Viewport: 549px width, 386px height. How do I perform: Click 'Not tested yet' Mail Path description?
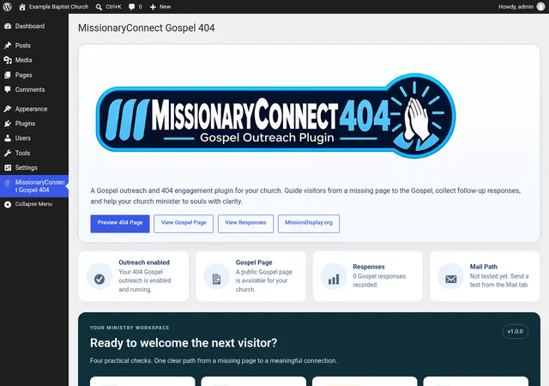click(499, 280)
